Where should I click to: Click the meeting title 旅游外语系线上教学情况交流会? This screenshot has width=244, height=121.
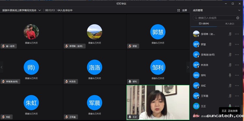[19, 10]
